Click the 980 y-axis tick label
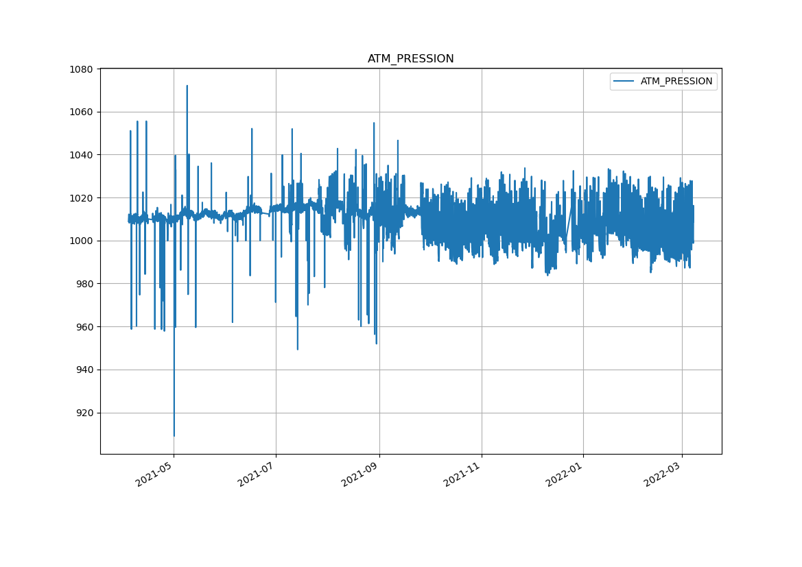The width and height of the screenshot is (802, 567). click(x=85, y=284)
